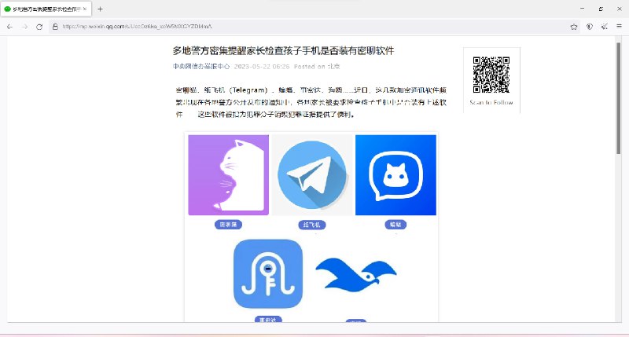Close the WeChat article tab
629x337 pixels.
pyautogui.click(x=85, y=9)
